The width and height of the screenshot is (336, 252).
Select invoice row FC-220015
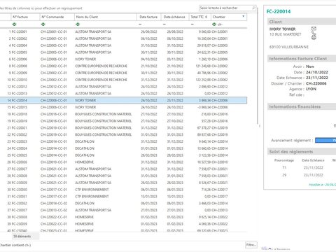(123, 107)
